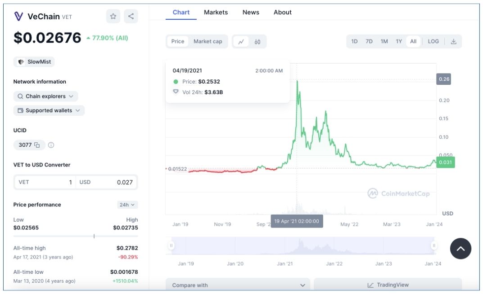
Task: Add VeChain to watchlist with star icon
Action: (113, 16)
